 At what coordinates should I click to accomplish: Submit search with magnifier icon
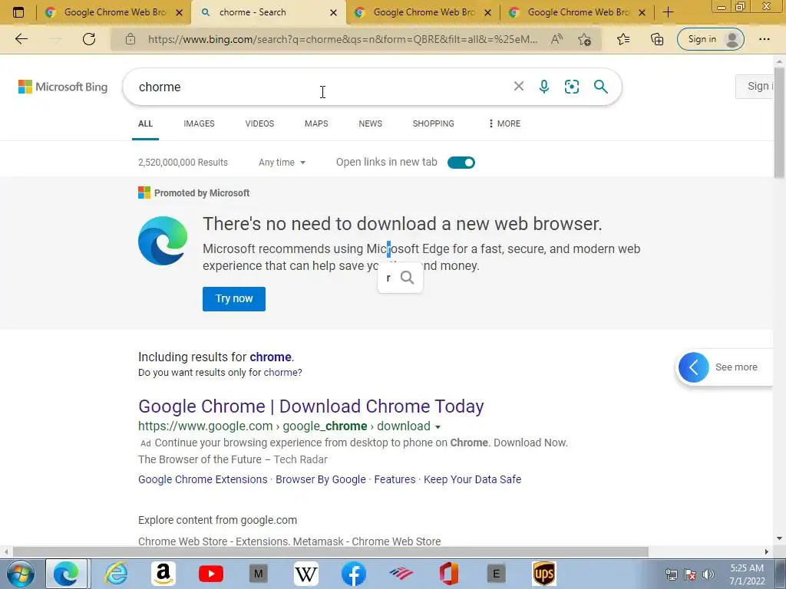pos(600,87)
